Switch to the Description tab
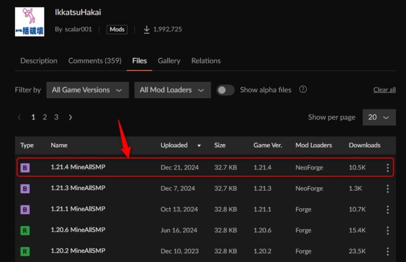The image size is (406, 262). pos(39,61)
